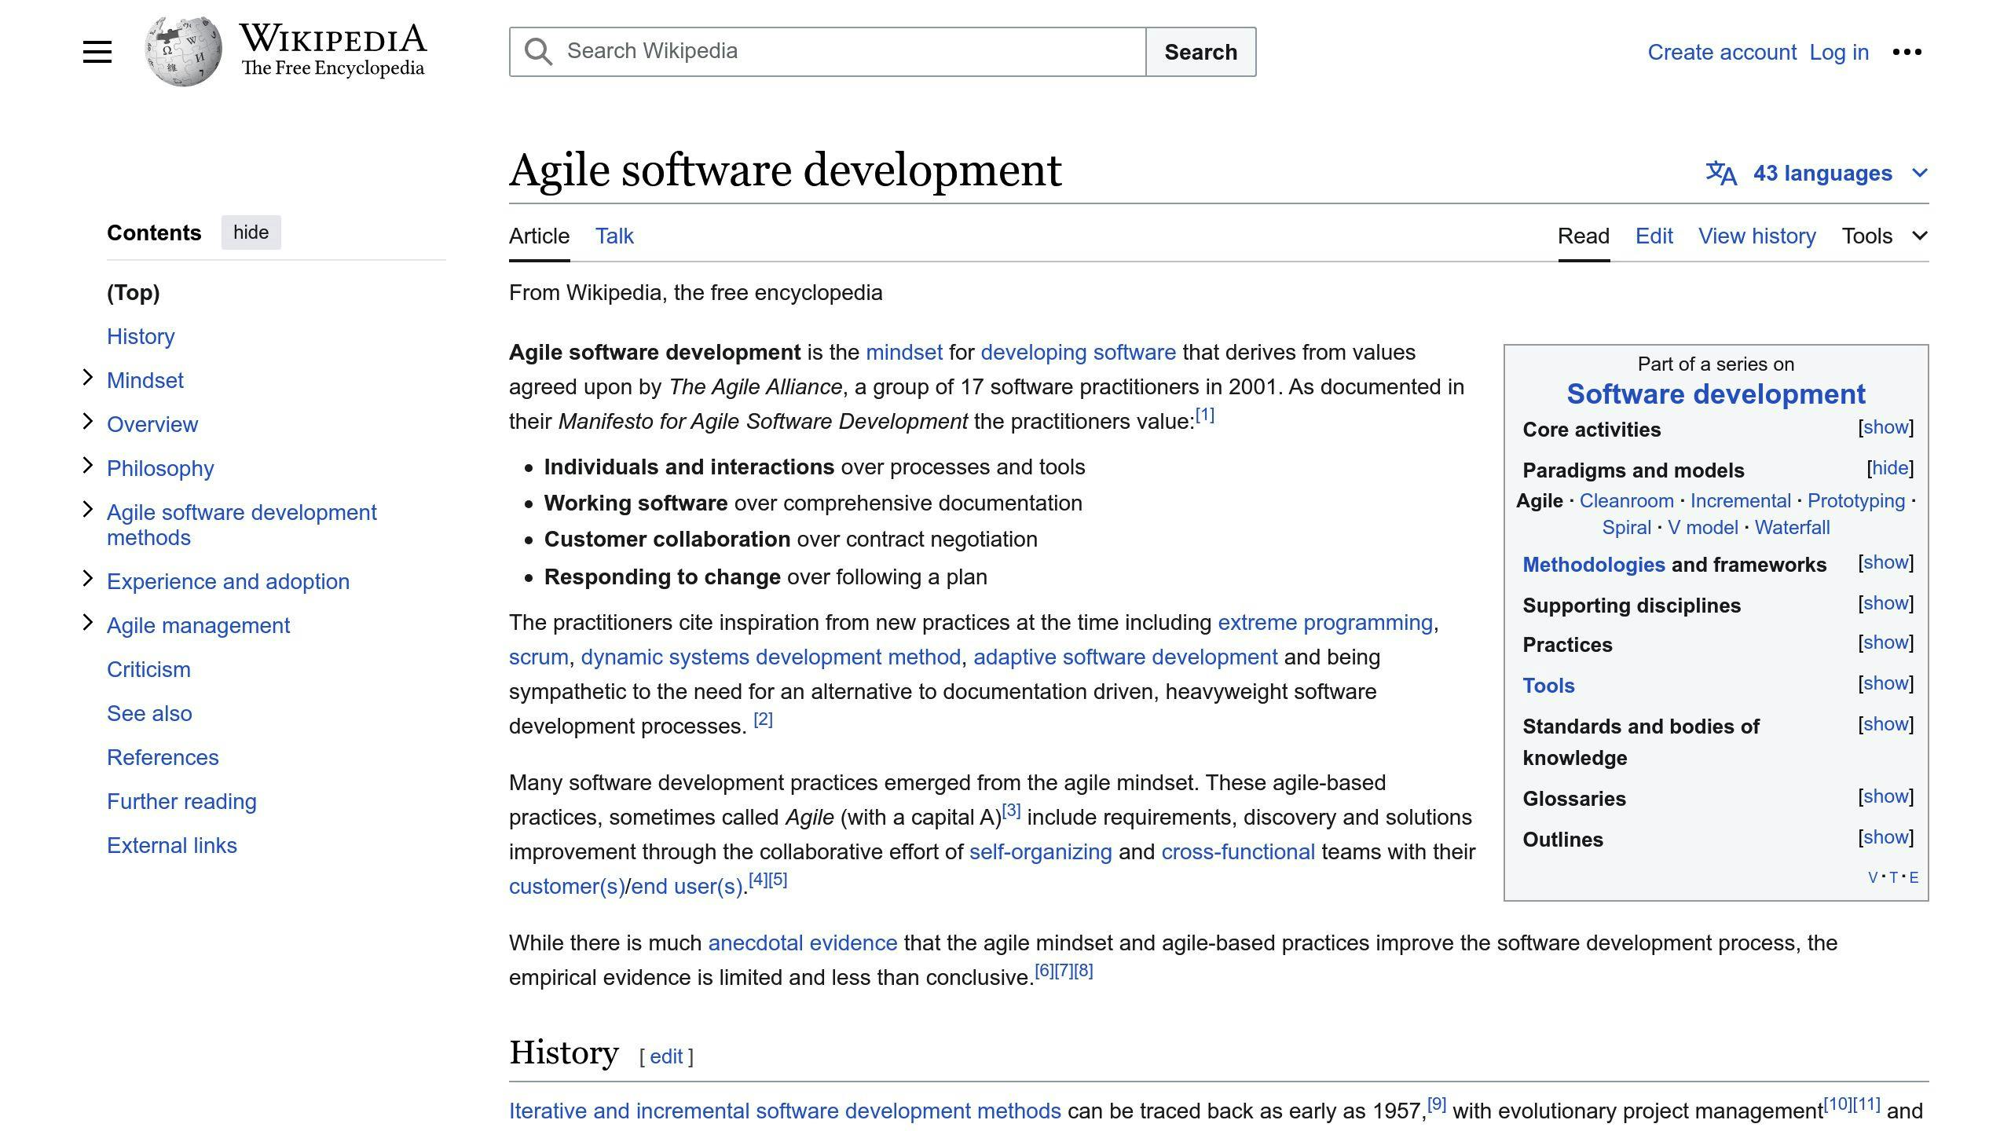Open the ellipsis personal tools menu

click(1908, 51)
